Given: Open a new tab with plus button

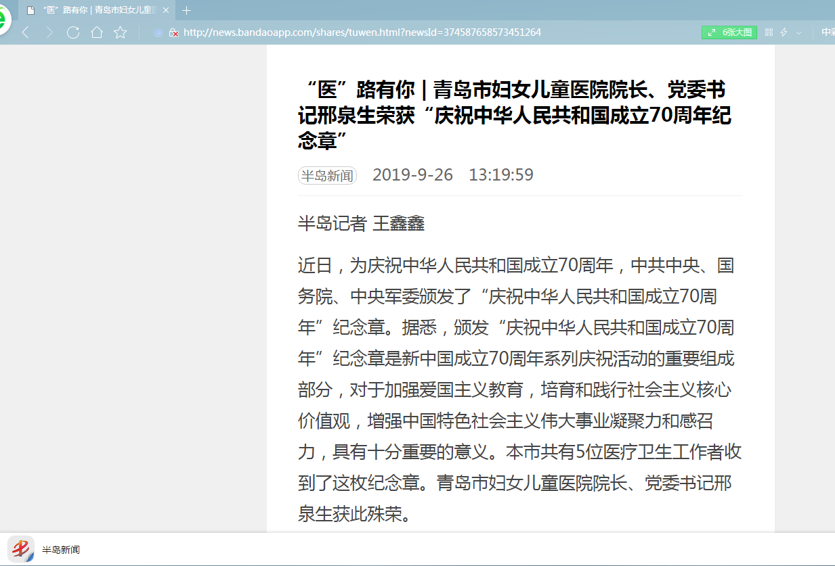Looking at the screenshot, I should [x=187, y=10].
